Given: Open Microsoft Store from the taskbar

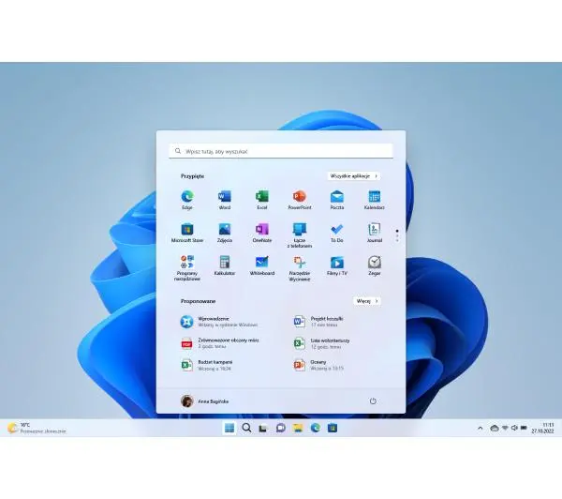Looking at the screenshot, I should coord(333,428).
